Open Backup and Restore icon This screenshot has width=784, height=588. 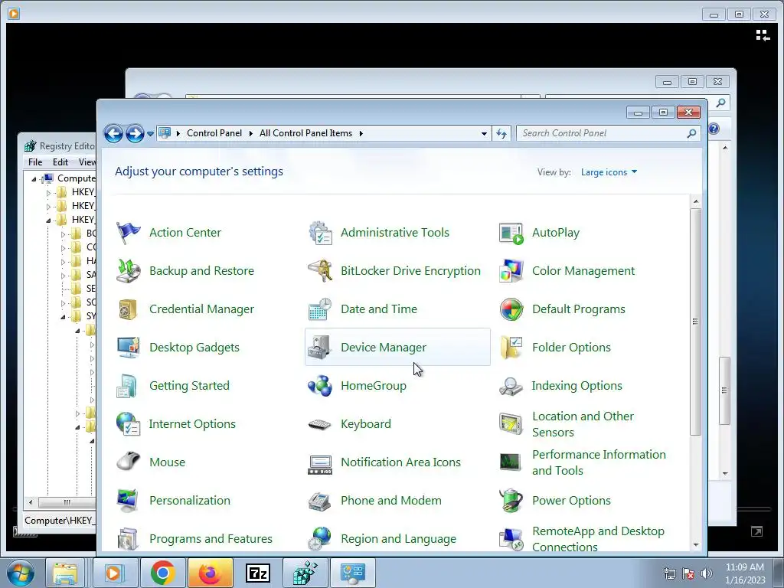[x=128, y=270]
